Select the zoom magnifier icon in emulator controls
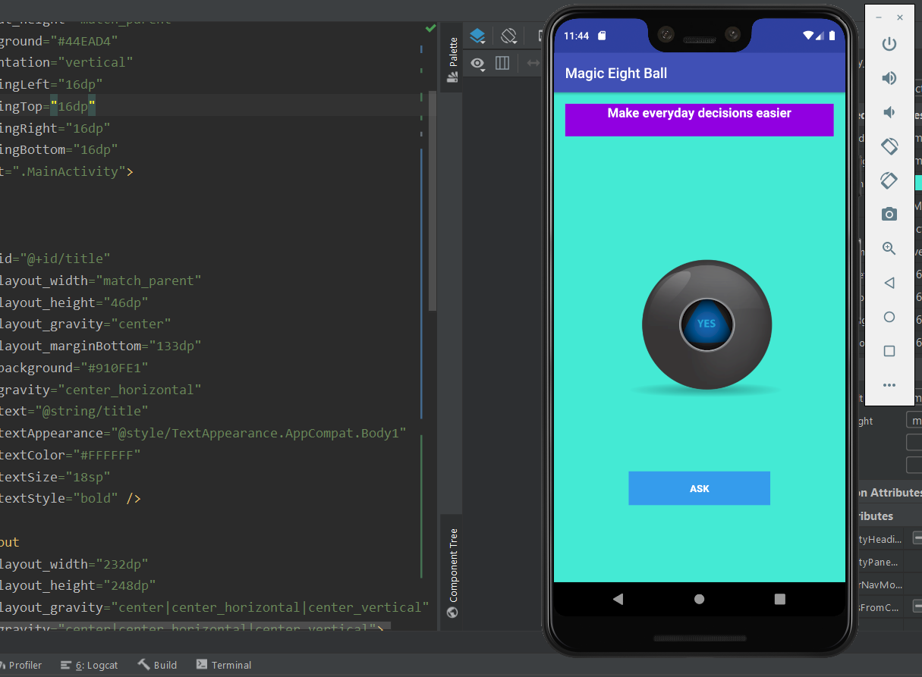 889,249
